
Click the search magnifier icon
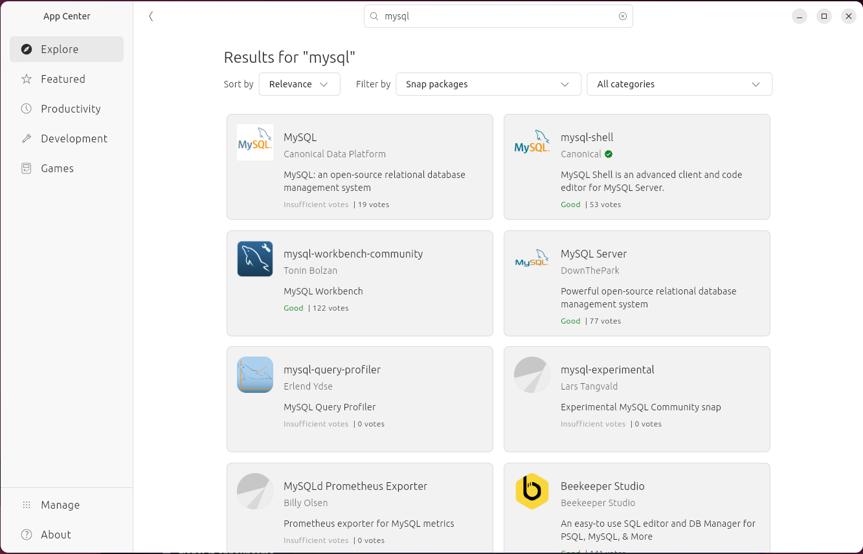(374, 16)
